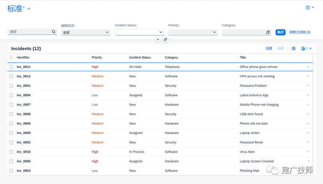Screen dimensions: 323x184
Task: Open the 编辑状态 dropdown showing 全部
Action: (86, 32)
